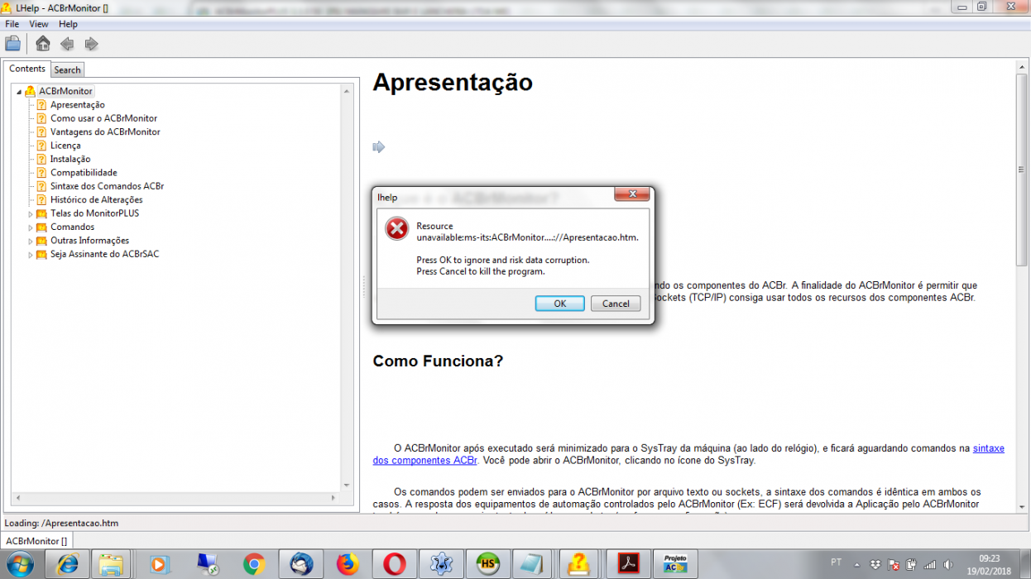
Task: Click Cancel in the lhelp dialog
Action: pyautogui.click(x=616, y=304)
